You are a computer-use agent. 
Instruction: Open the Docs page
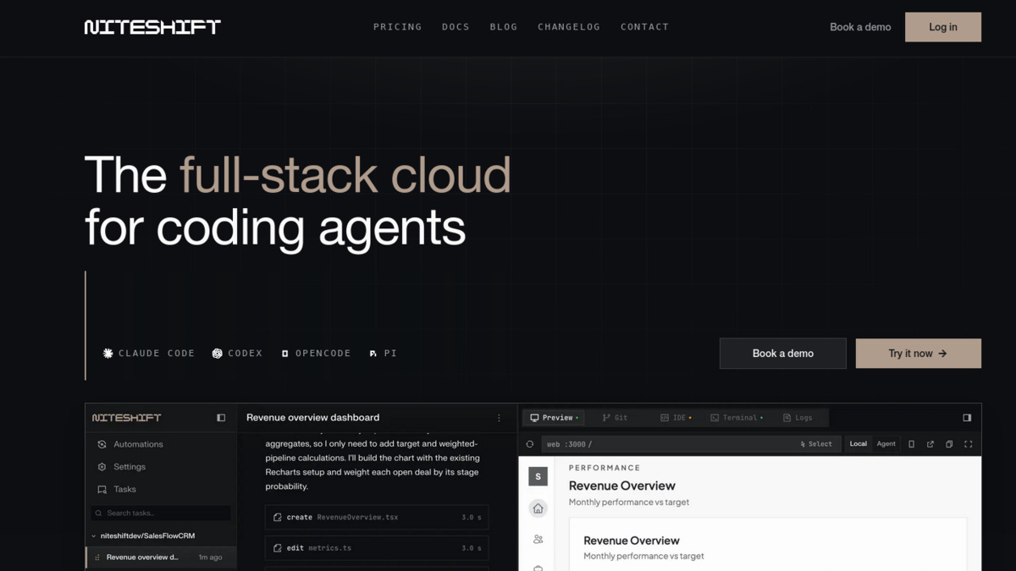pos(456,27)
